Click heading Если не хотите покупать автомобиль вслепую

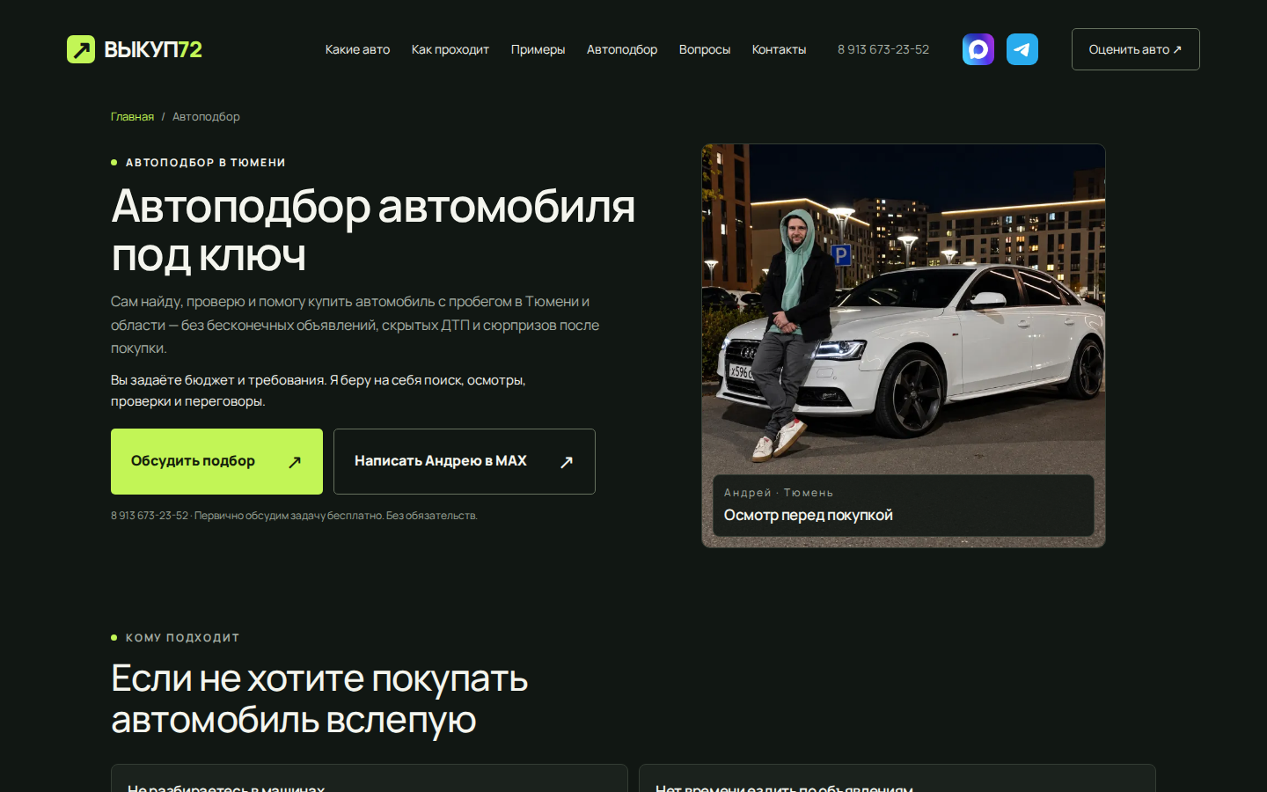point(319,700)
